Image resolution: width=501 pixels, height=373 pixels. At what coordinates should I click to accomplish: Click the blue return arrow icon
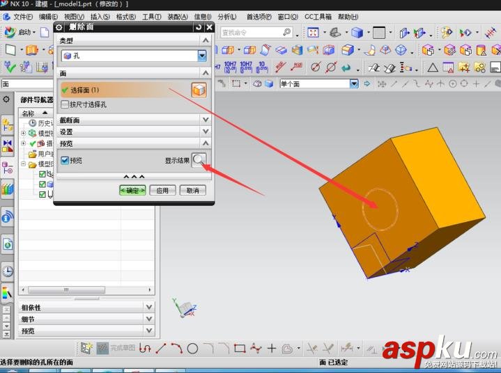pyautogui.click(x=346, y=68)
